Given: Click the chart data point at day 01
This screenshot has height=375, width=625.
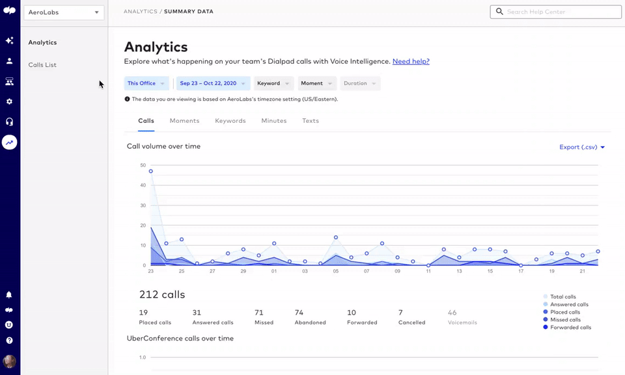Looking at the screenshot, I should (274, 243).
